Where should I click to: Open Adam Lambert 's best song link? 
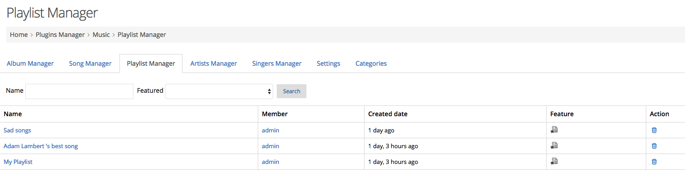[41, 146]
